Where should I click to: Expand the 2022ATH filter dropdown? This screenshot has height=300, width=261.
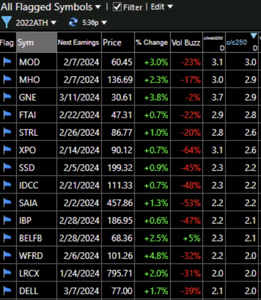tap(36, 23)
